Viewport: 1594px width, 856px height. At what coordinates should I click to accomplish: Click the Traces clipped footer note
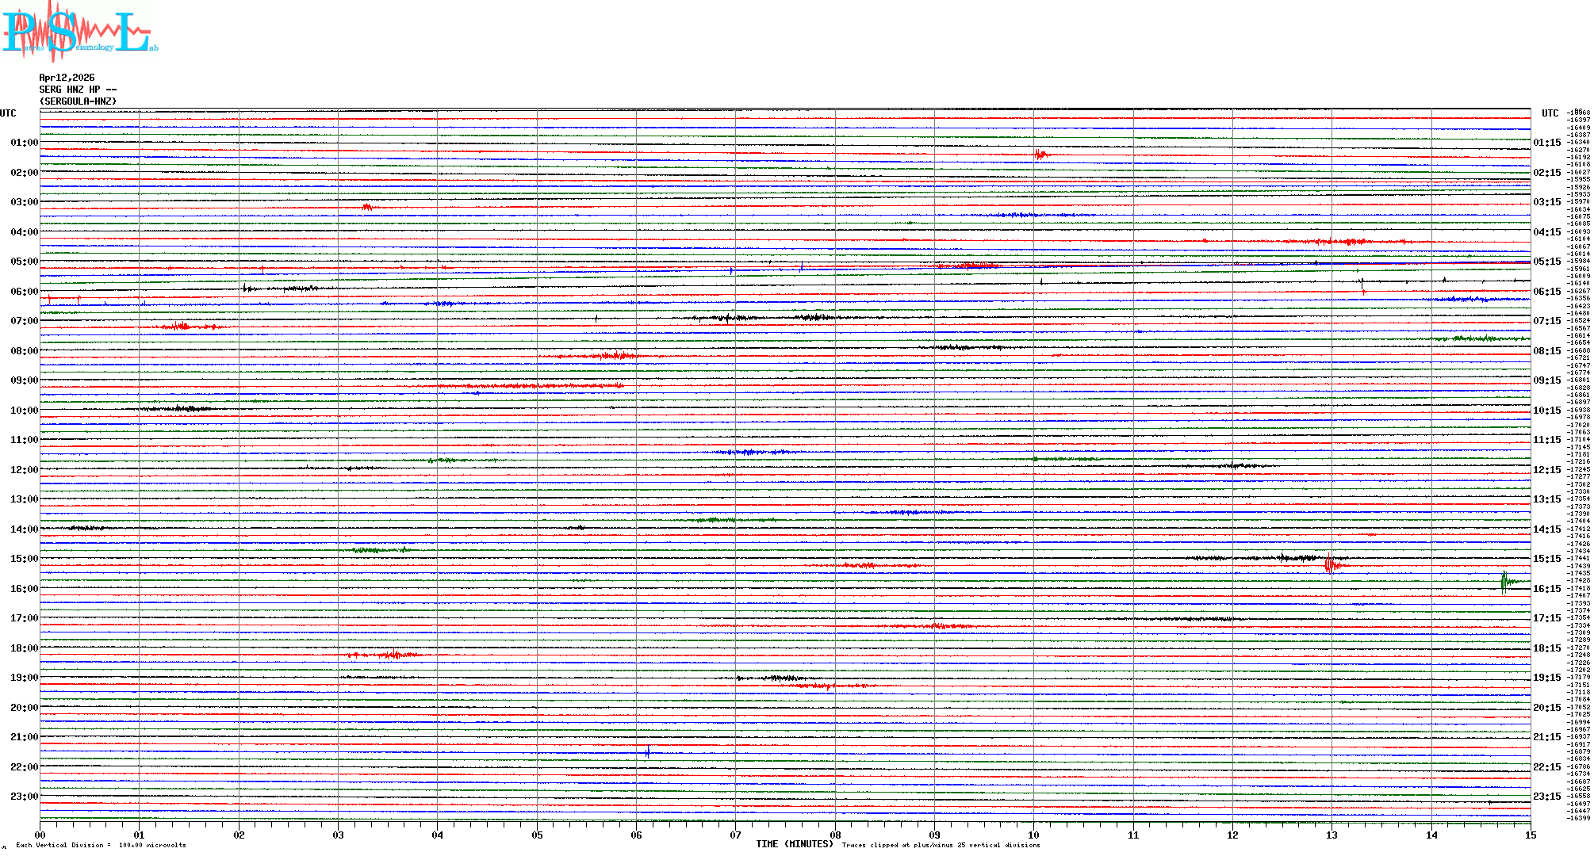click(x=941, y=846)
